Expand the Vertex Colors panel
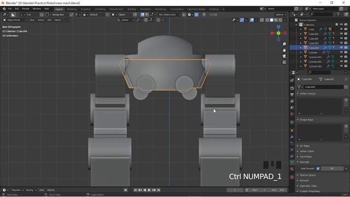Viewport: 350px width, 197px height. [297, 151]
